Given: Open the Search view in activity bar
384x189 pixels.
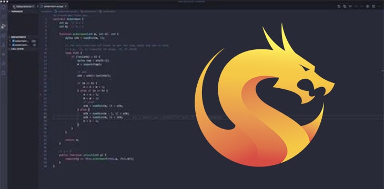Looking at the screenshot, I should point(4,16).
